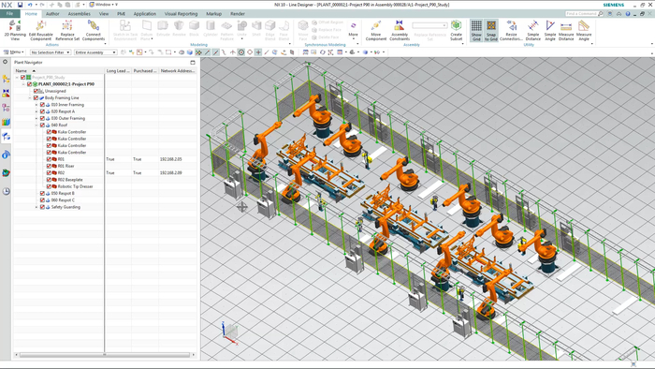Uncheck the 040 Roof checkbox

[x=42, y=125]
